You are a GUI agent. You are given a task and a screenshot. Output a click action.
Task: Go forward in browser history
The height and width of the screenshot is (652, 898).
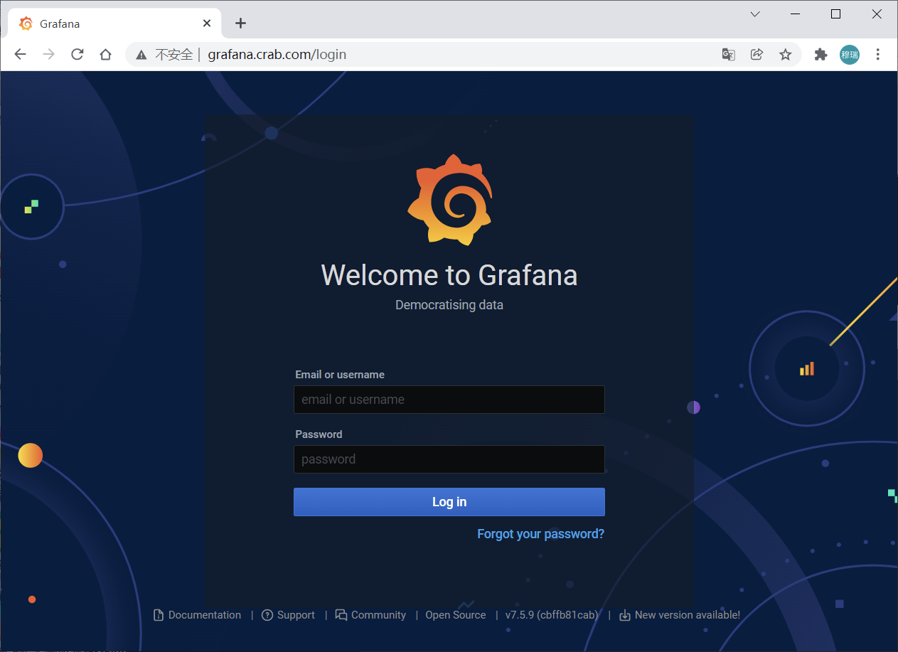(x=49, y=55)
